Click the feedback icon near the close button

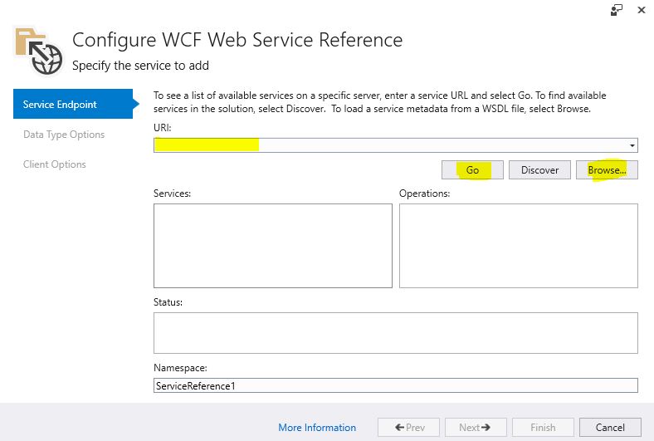click(x=616, y=10)
